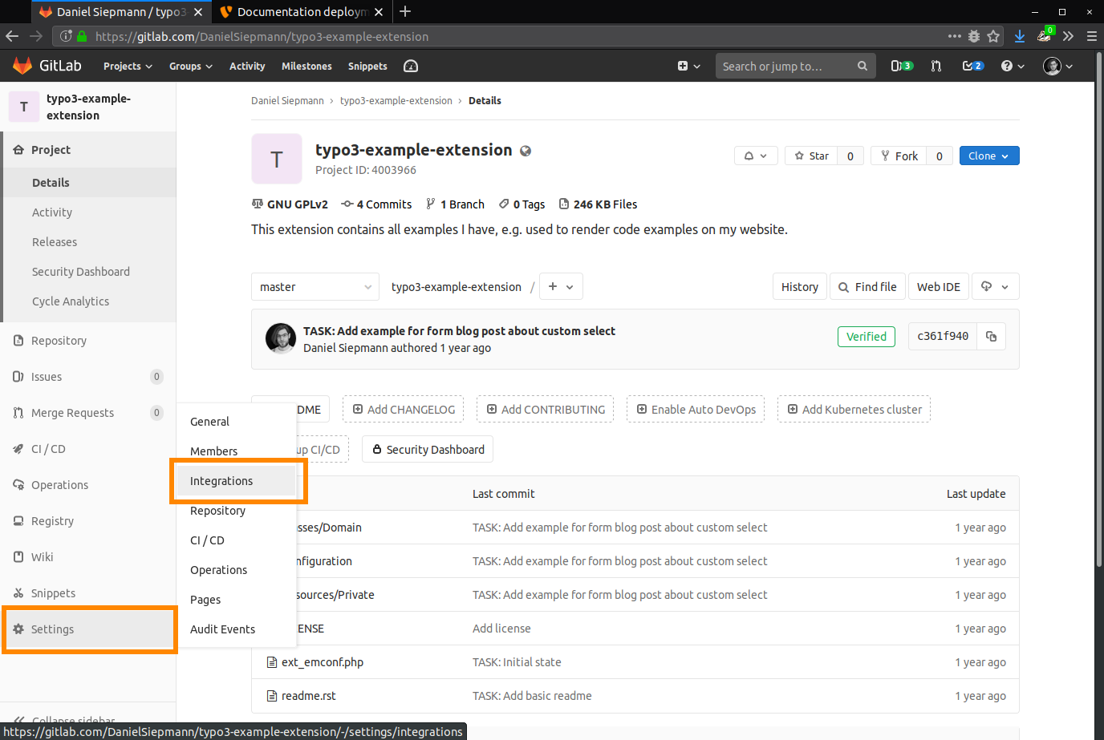Open the Security Dashboard button
Viewport: 1104px width, 740px height.
tap(428, 449)
